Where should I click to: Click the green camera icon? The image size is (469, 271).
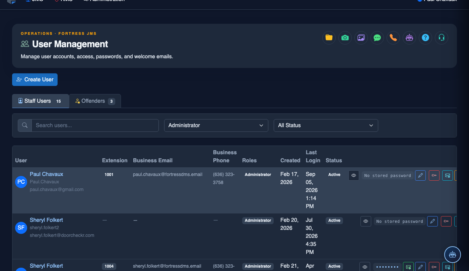tap(345, 38)
